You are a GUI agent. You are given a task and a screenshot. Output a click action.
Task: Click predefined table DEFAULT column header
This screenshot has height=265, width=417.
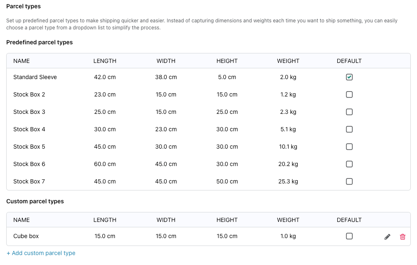pyautogui.click(x=349, y=61)
